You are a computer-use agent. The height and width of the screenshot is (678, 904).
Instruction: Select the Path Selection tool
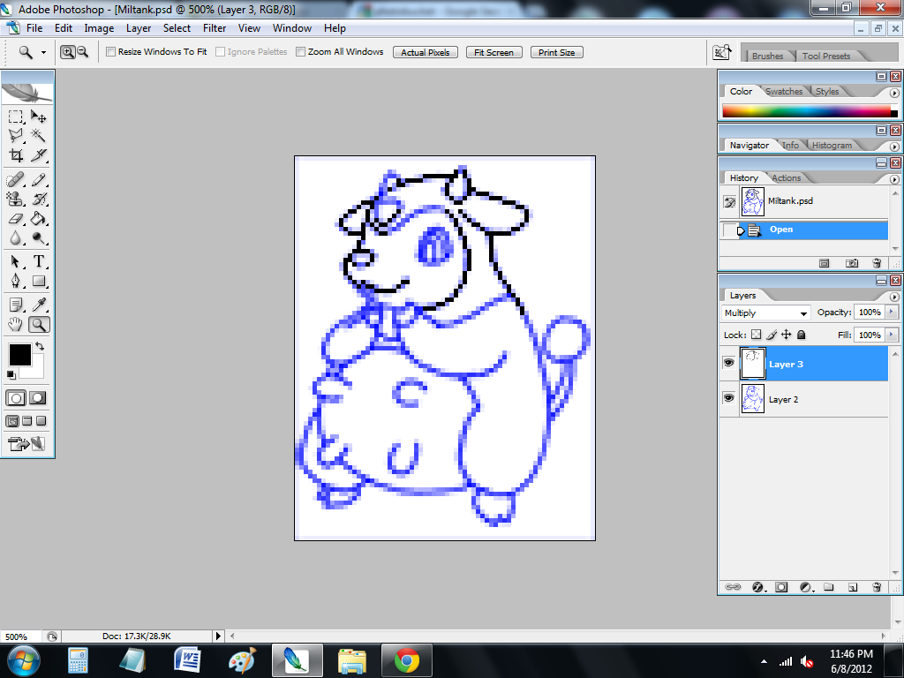[x=16, y=261]
